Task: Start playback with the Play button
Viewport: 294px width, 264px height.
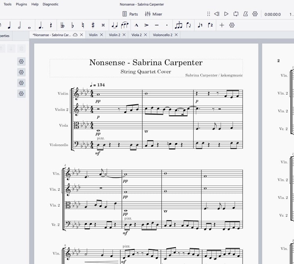Action: (x=226, y=14)
